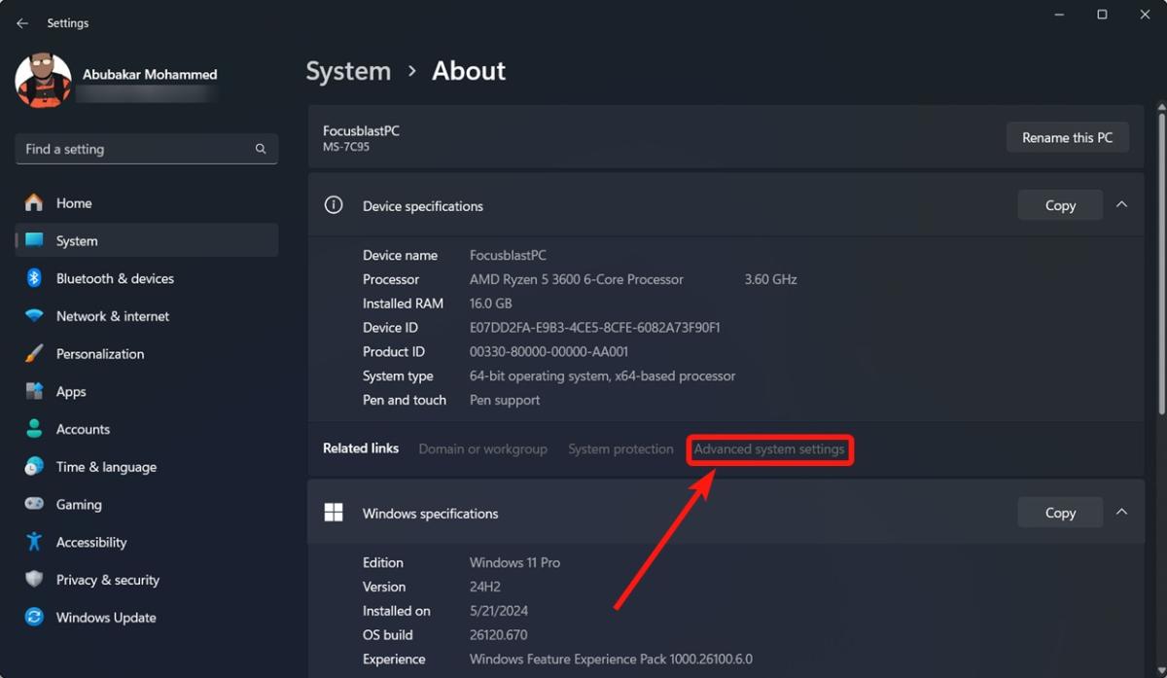The image size is (1167, 678).
Task: Collapse the Device specifications section
Action: pos(1121,205)
